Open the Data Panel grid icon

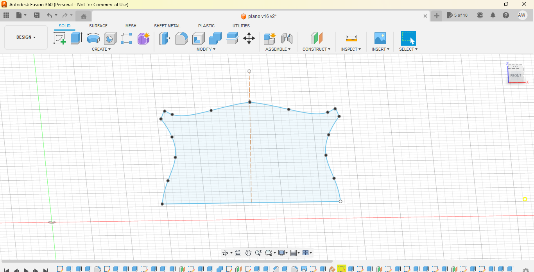coord(6,15)
